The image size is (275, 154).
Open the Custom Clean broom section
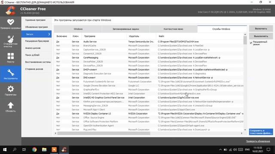coord(10,41)
